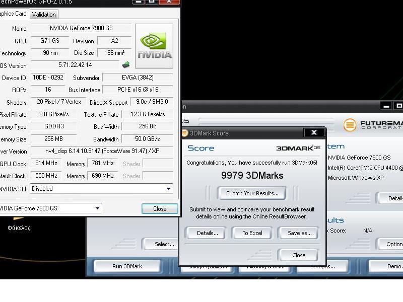
Task: Click the '9979 3DMarks' score text
Action: coord(252,175)
